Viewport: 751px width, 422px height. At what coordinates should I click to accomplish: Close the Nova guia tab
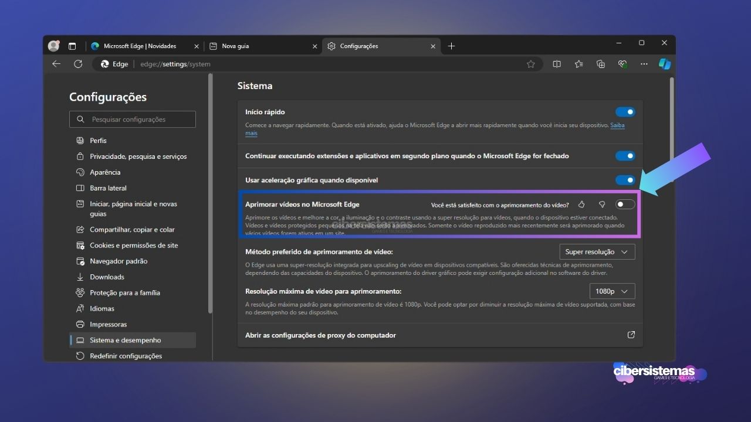315,46
